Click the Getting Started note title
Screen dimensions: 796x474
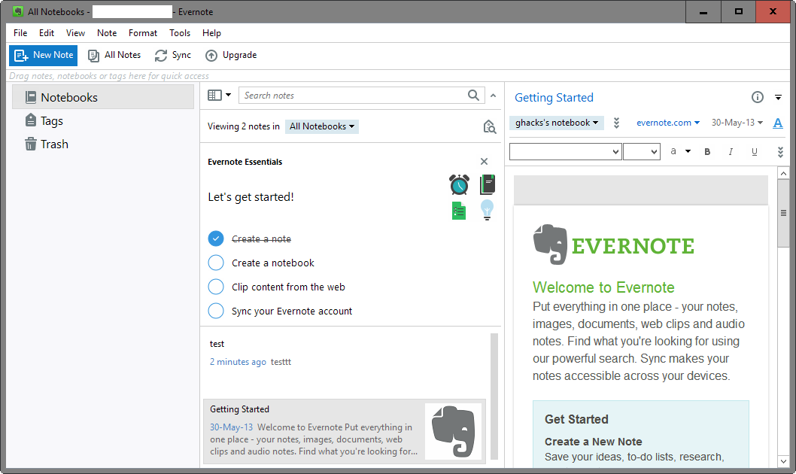coord(554,98)
